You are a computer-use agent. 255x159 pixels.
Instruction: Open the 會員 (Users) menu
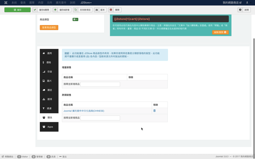point(23,3)
